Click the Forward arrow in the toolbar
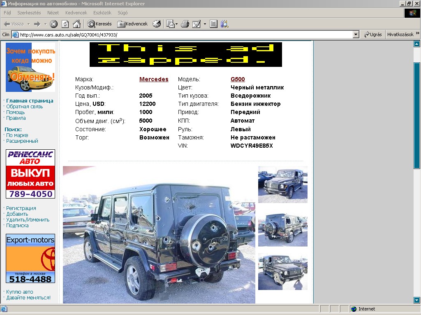This screenshot has height=315, width=421. tap(37, 24)
